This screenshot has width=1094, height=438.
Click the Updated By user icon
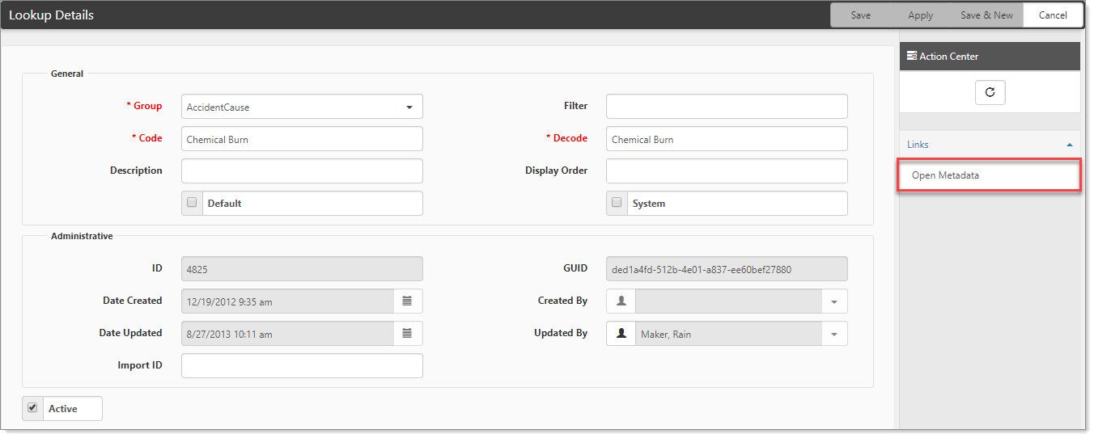pos(621,333)
